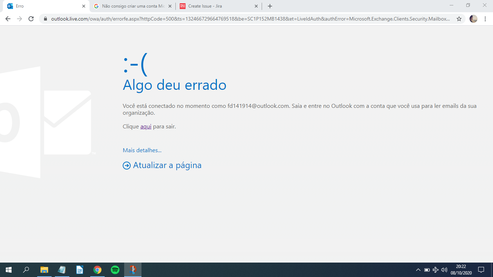Screen dimensions: 493x277
Task: Close the Google search tab
Action: coord(170,6)
